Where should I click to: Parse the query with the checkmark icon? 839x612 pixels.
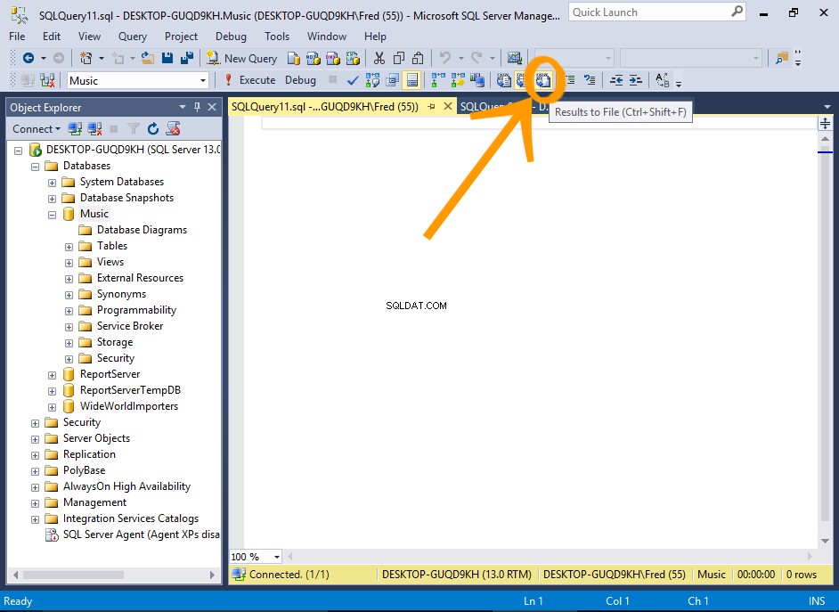click(x=353, y=80)
